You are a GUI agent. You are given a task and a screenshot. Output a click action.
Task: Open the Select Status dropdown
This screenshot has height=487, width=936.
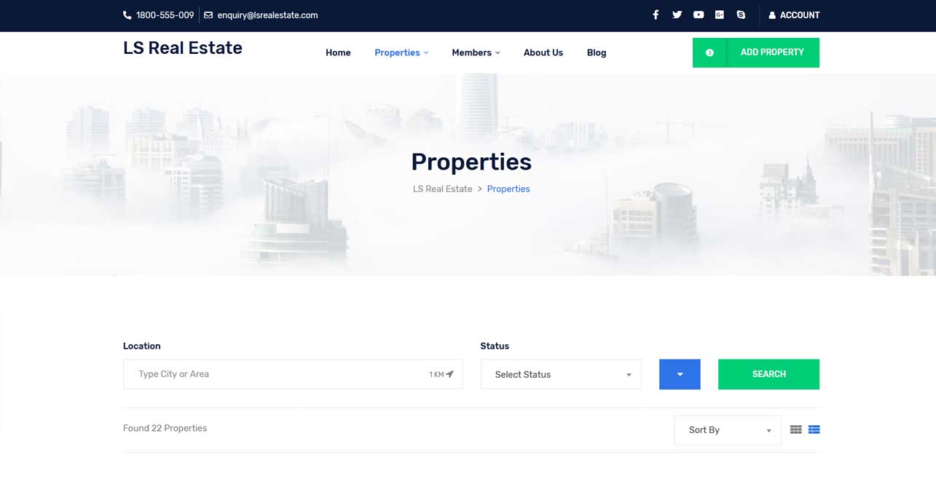click(x=561, y=374)
